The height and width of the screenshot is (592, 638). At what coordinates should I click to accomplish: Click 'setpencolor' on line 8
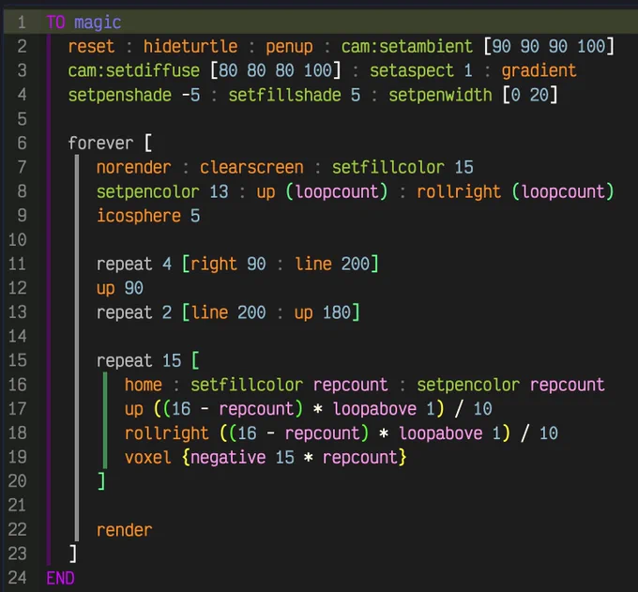(x=147, y=192)
